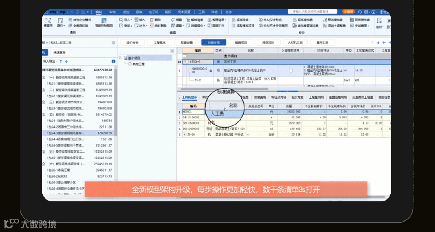Open the 造价分析 page button
The image size is (435, 232).
coord(132,42)
